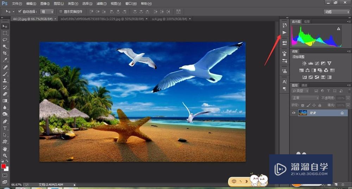Image resolution: width=352 pixels, height=189 pixels.
Task: Hide the 背景 layer with eye icon
Action: click(x=294, y=113)
